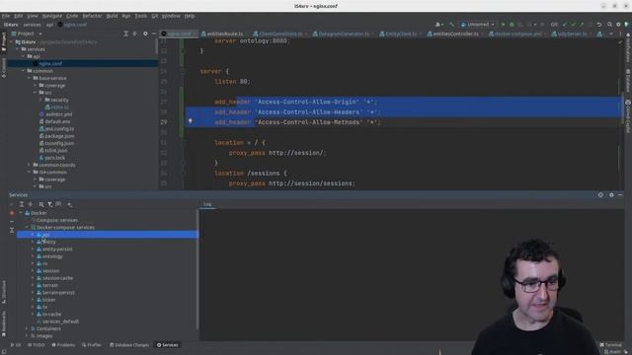Open the File menu
Viewport: 632px width, 355px height.
pyautogui.click(x=6, y=16)
